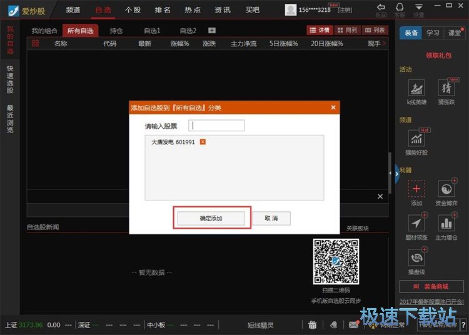
Task: Open the K线英雄 activity icon
Action: point(416,88)
